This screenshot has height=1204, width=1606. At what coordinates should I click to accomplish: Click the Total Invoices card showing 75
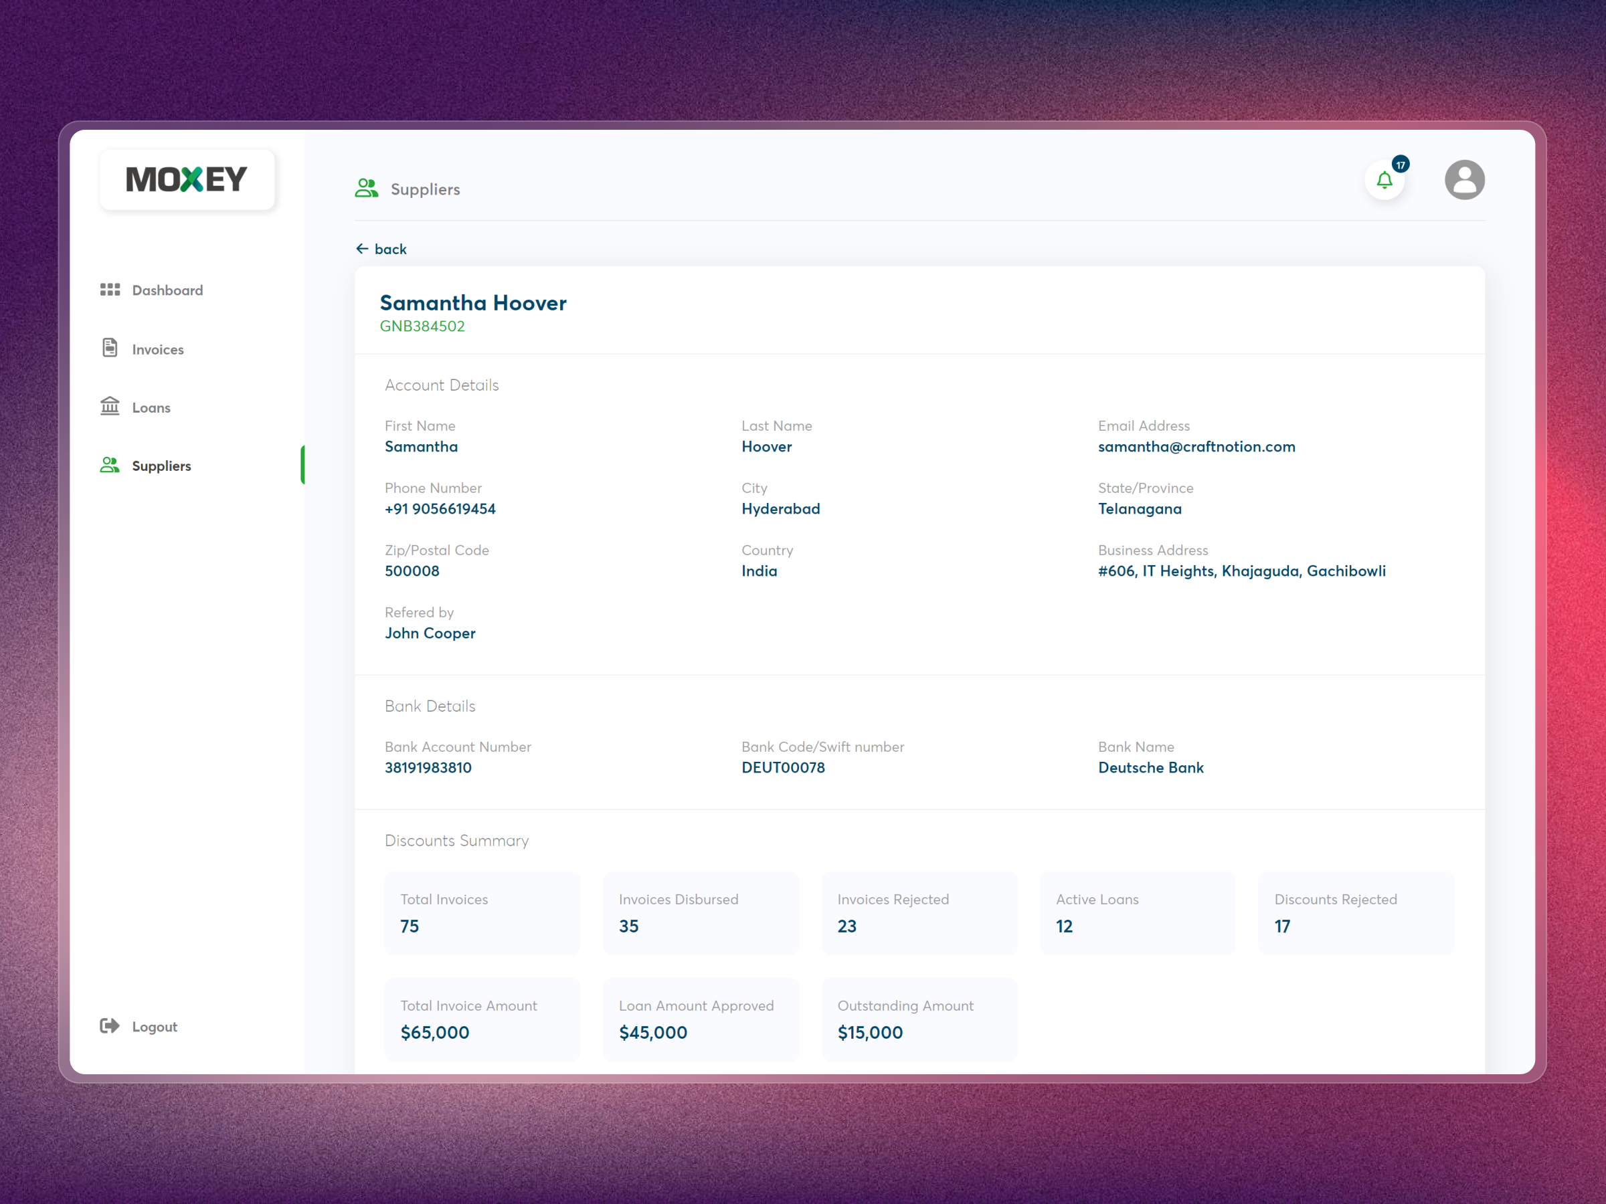482,913
